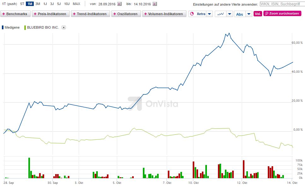Type in the WKN, ISIN search field
305x187 pixels.
(x=282, y=4)
